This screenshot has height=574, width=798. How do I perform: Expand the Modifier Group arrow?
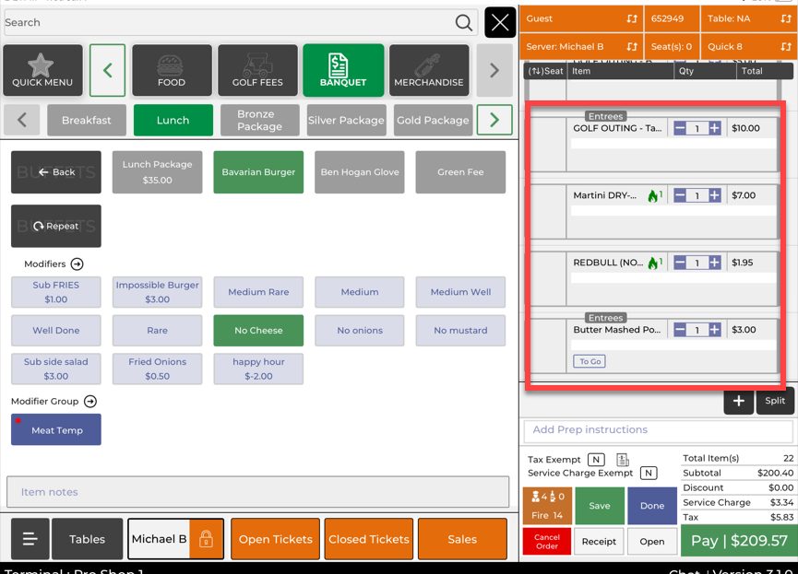pos(90,402)
